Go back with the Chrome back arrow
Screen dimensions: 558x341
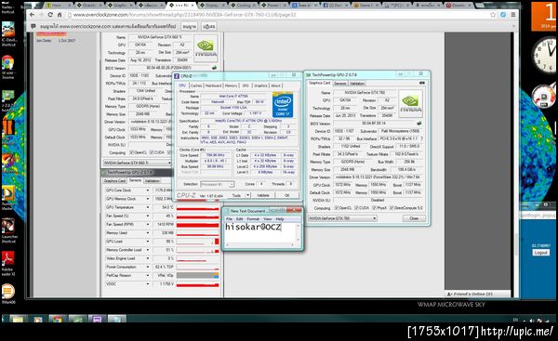click(32, 15)
